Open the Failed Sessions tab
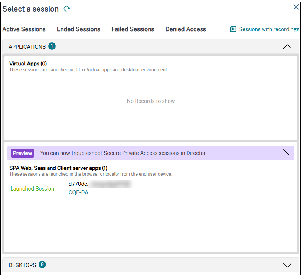 (x=133, y=29)
